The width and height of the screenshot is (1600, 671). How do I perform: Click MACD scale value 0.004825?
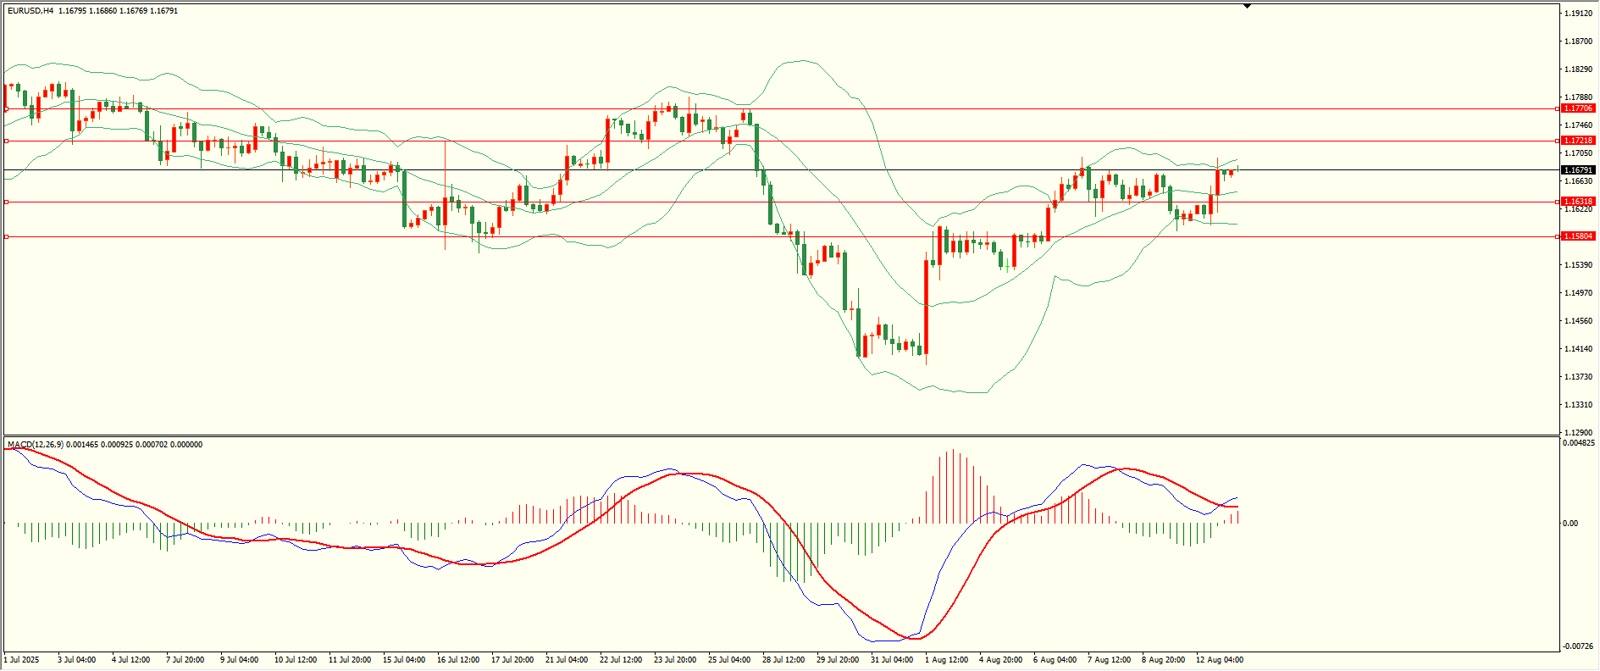click(x=1579, y=443)
